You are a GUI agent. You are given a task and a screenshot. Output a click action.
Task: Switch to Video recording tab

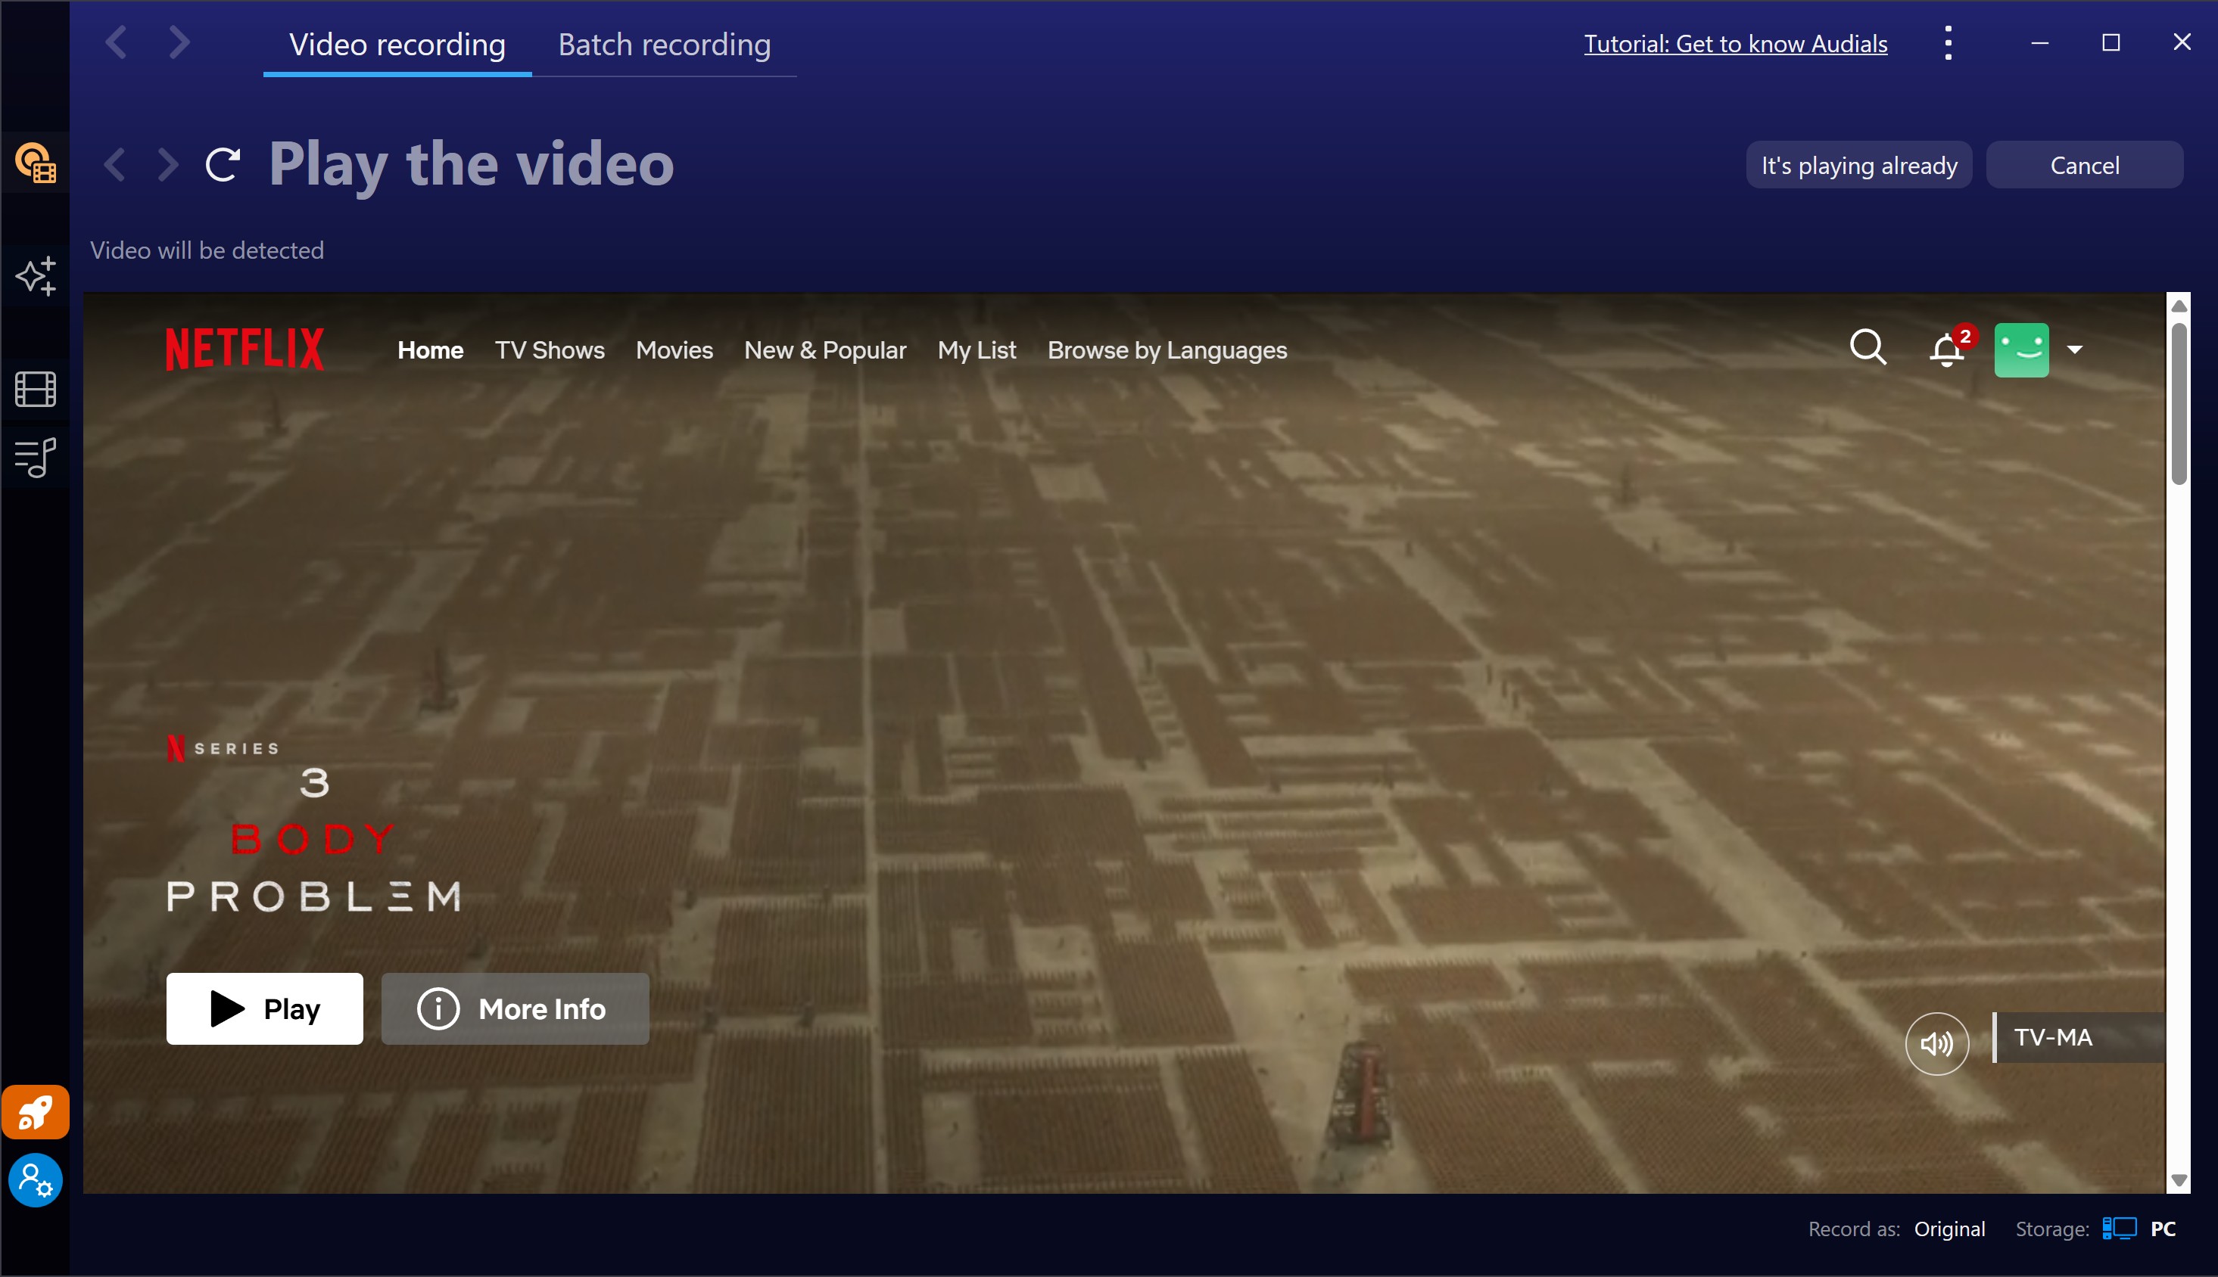click(397, 45)
